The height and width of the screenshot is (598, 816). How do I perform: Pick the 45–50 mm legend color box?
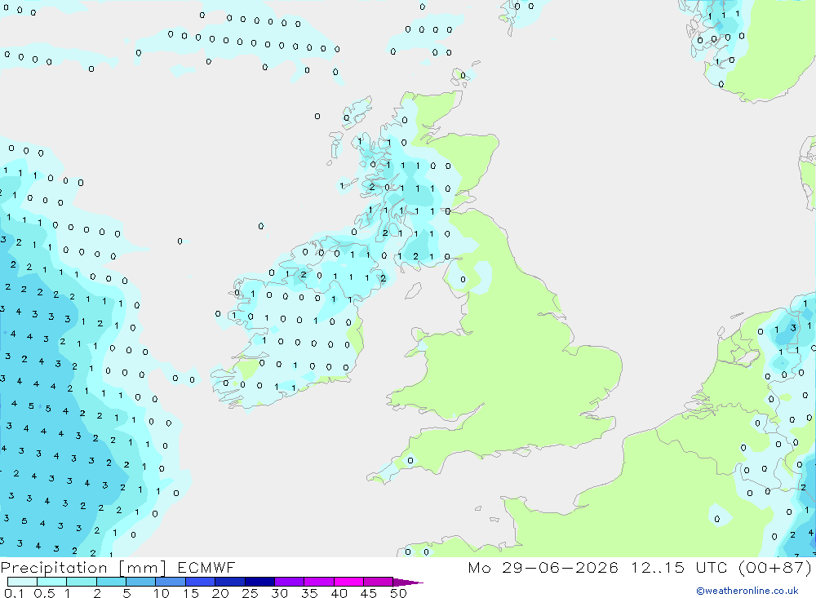point(379,582)
